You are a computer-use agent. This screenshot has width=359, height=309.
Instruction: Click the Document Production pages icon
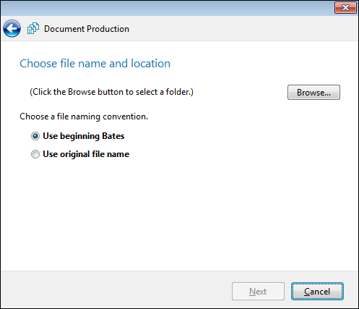[33, 28]
